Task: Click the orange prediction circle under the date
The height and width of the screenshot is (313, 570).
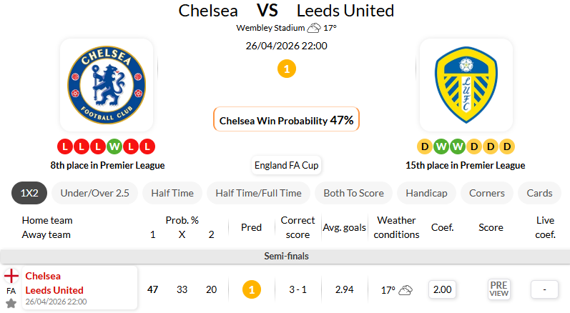Action: [286, 69]
